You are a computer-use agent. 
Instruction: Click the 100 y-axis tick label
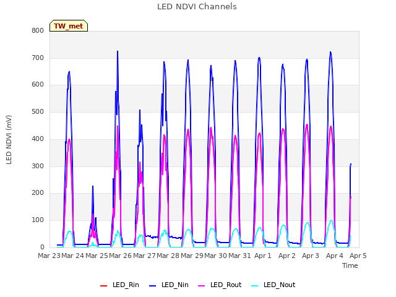coord(38,220)
